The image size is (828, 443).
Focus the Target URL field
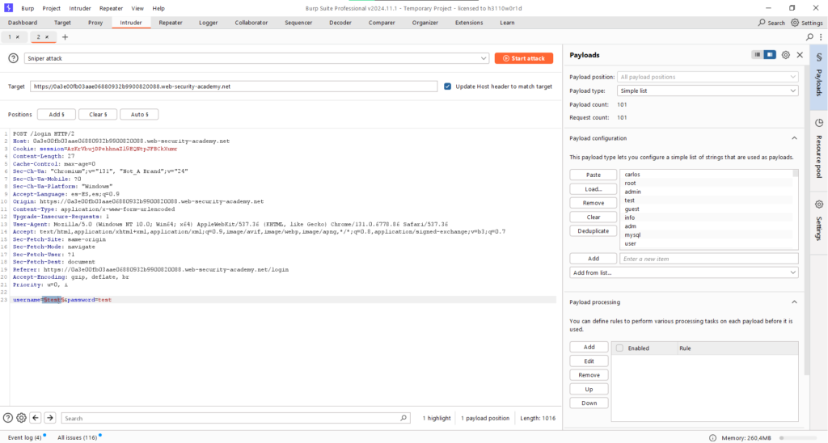[x=234, y=86]
